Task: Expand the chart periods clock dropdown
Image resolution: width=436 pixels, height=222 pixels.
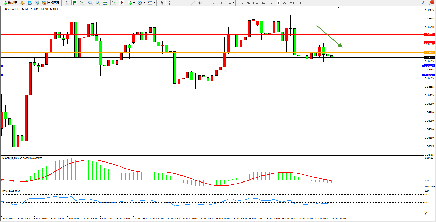Action: pyautogui.click(x=144, y=3)
